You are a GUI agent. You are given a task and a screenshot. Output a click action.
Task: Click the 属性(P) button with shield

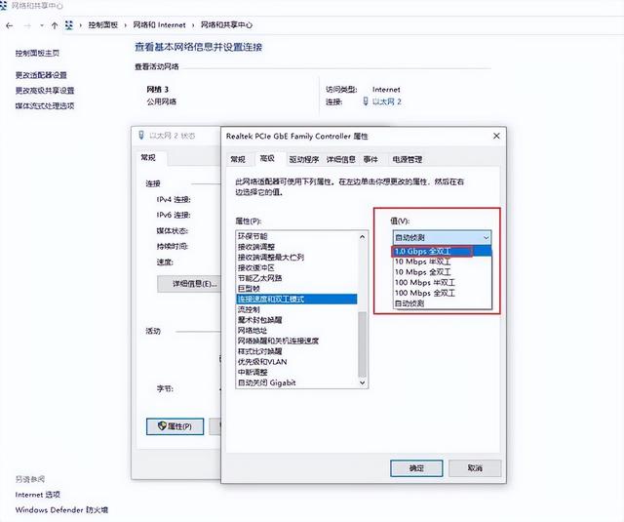175,426
